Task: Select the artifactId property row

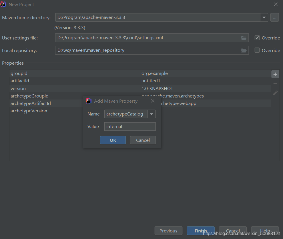Action: pyautogui.click(x=140, y=81)
